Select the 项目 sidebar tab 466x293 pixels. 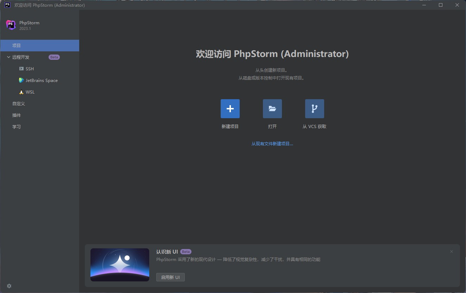[40, 45]
